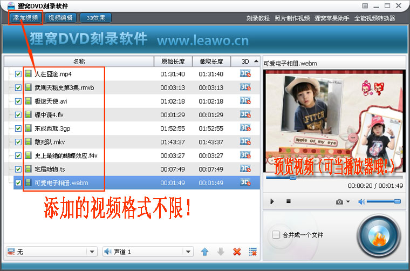The width and height of the screenshot is (410, 271).
Task: Click the 3D icon for 敢死队.mkv
Action: (245, 141)
